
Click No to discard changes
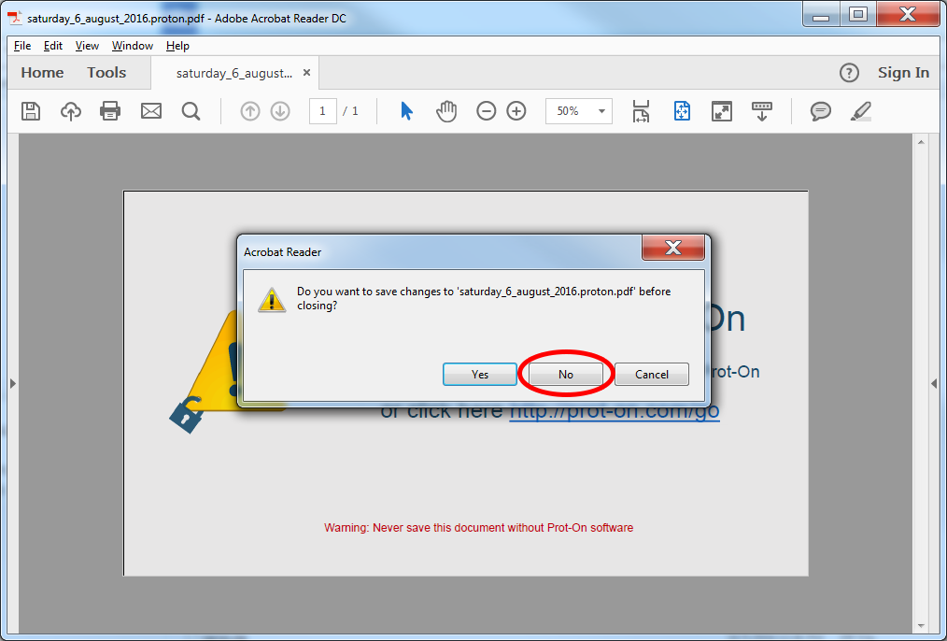click(x=565, y=375)
